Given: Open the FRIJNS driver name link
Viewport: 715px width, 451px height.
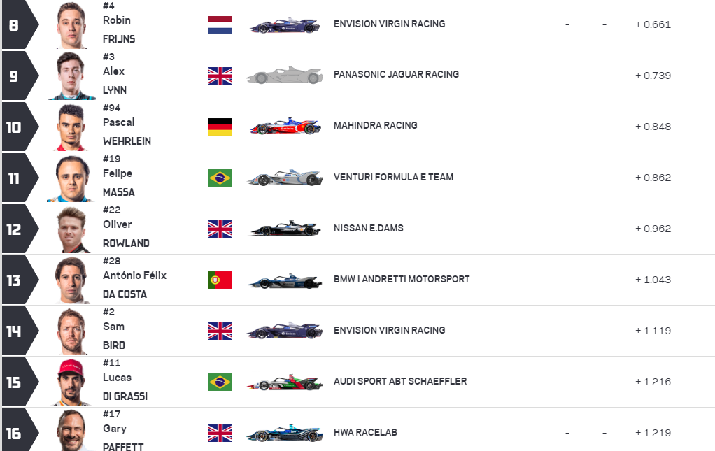Looking at the screenshot, I should pyautogui.click(x=119, y=39).
